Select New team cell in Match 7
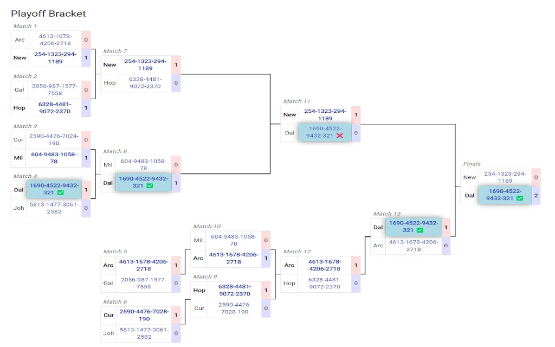The height and width of the screenshot is (347, 555). [109, 65]
